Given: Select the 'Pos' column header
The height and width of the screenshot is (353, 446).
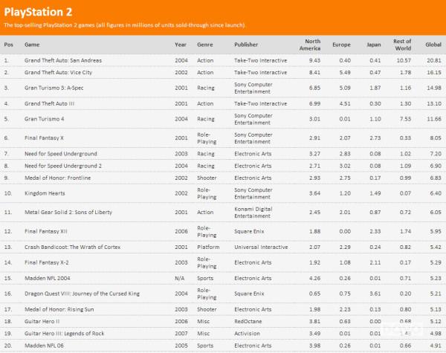Looking at the screenshot, I should click(x=8, y=45).
